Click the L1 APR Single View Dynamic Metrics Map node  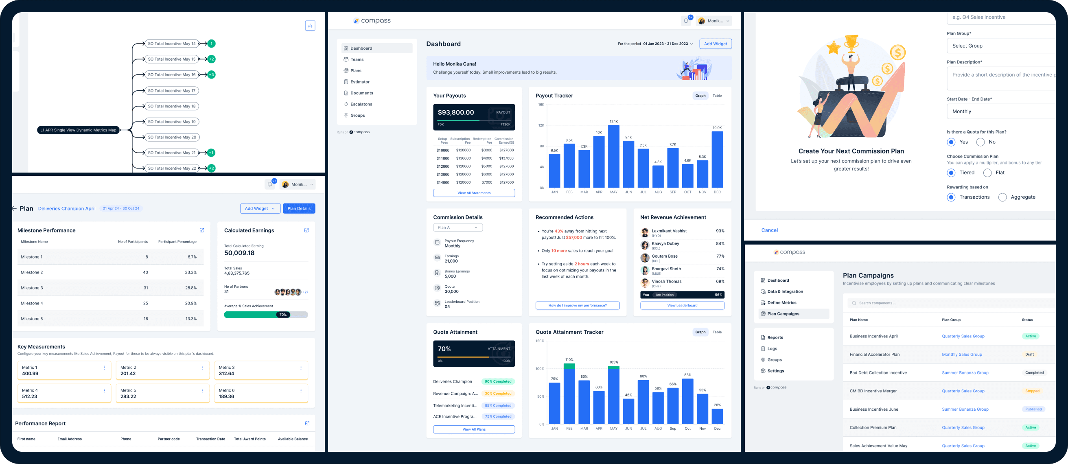coord(79,130)
